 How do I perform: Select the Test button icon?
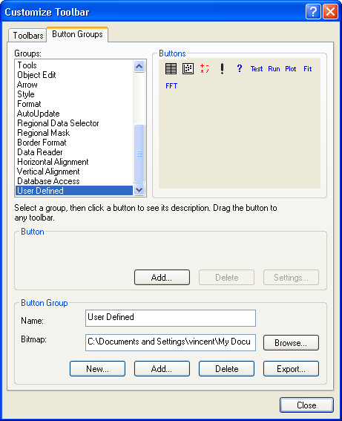coord(257,69)
